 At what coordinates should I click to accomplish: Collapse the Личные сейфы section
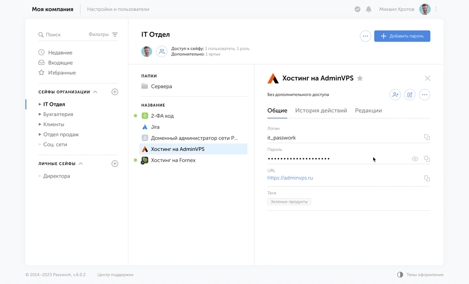(x=81, y=163)
